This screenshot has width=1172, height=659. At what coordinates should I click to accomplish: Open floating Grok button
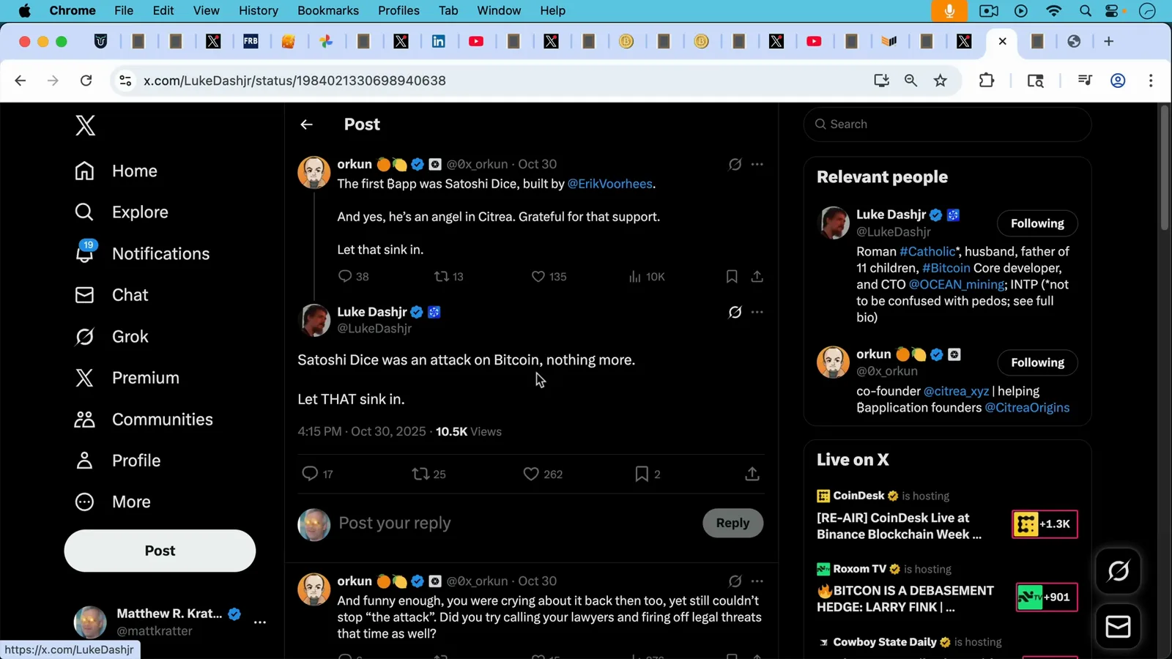point(1118,570)
